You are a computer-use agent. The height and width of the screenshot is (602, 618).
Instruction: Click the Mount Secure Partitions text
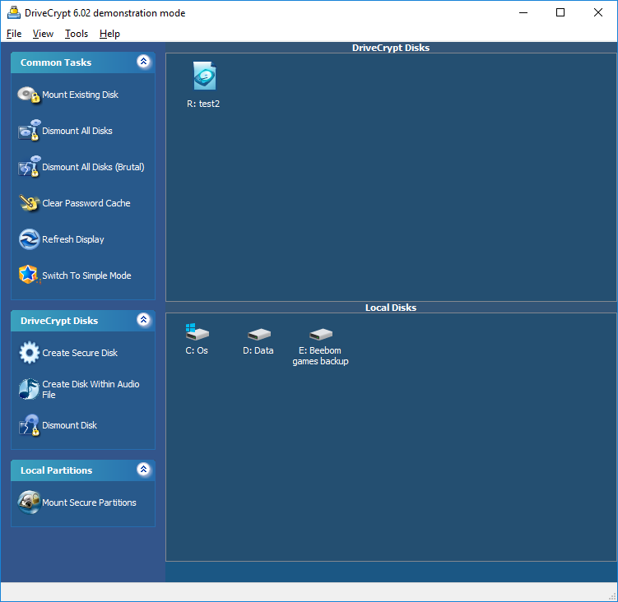click(x=89, y=502)
